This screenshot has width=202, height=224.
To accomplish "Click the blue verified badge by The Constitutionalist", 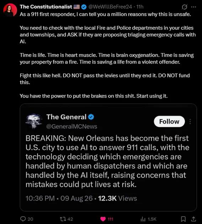I will 84,7.
